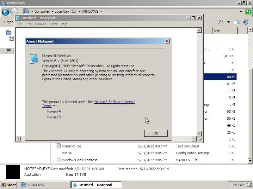Viewport: 253px width, 189px height.
Task: Select the wiaservc.log file
Action: pyautogui.click(x=71, y=146)
